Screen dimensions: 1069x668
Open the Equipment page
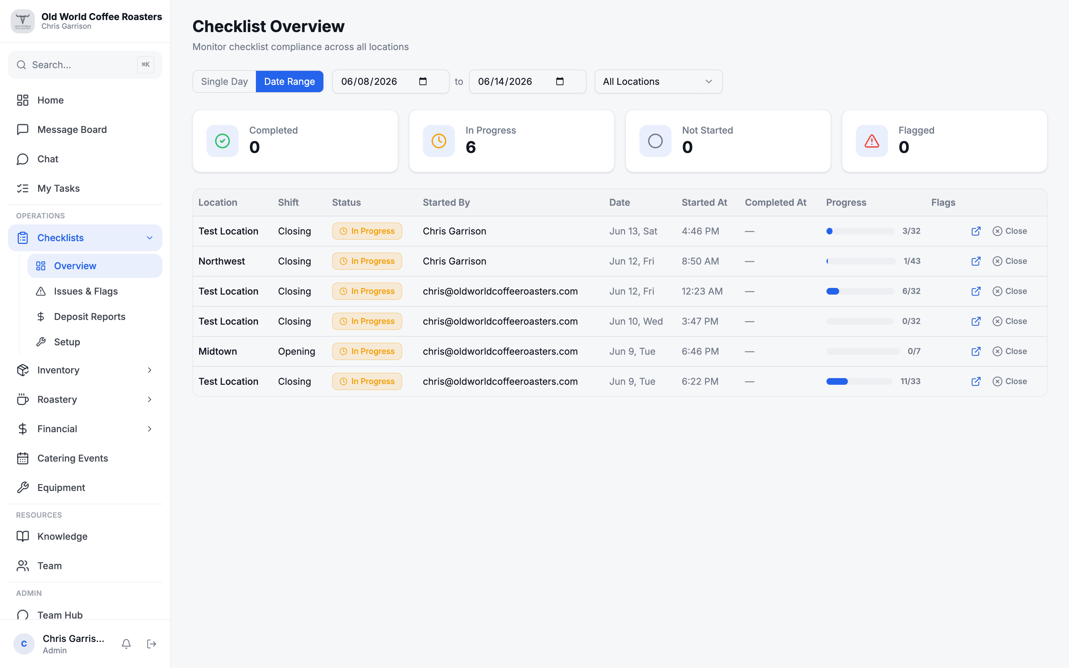coord(85,488)
